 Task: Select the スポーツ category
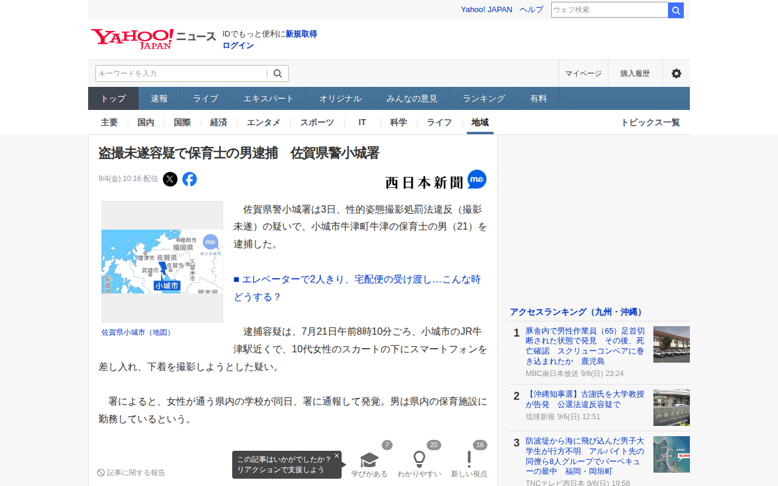(317, 122)
